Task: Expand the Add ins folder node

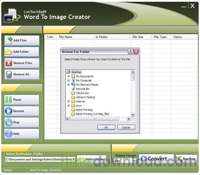Action: [68, 102]
